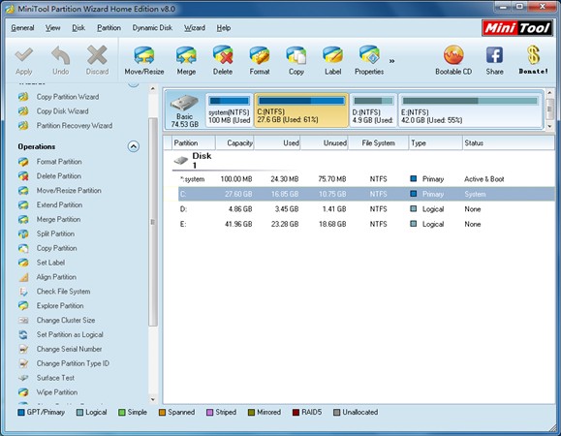
Task: Select the C:(NTFS) block in disk map
Action: tap(301, 110)
